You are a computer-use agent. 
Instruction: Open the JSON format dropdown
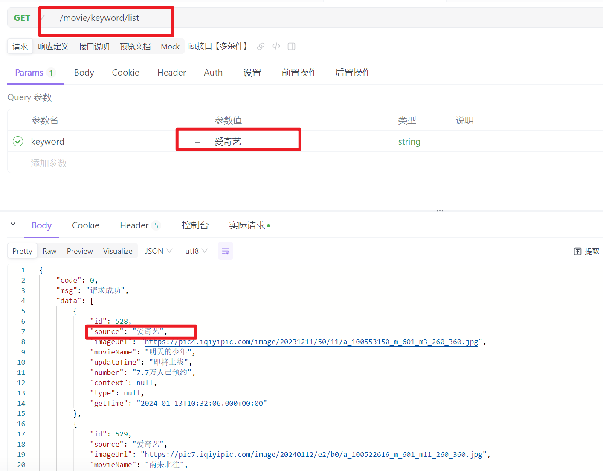159,251
